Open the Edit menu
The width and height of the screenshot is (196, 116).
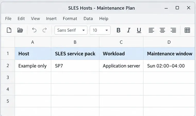click(x=21, y=19)
